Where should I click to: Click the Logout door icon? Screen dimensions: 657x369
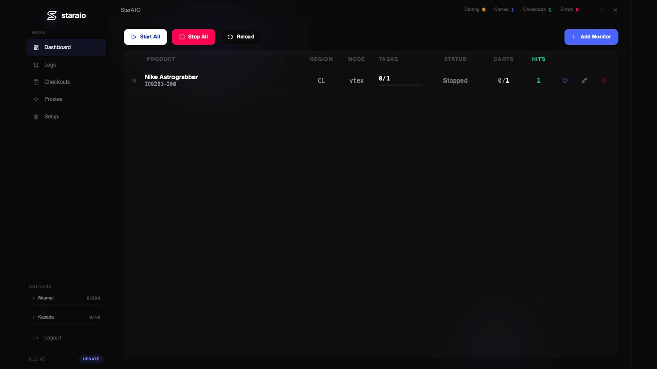pos(36,338)
